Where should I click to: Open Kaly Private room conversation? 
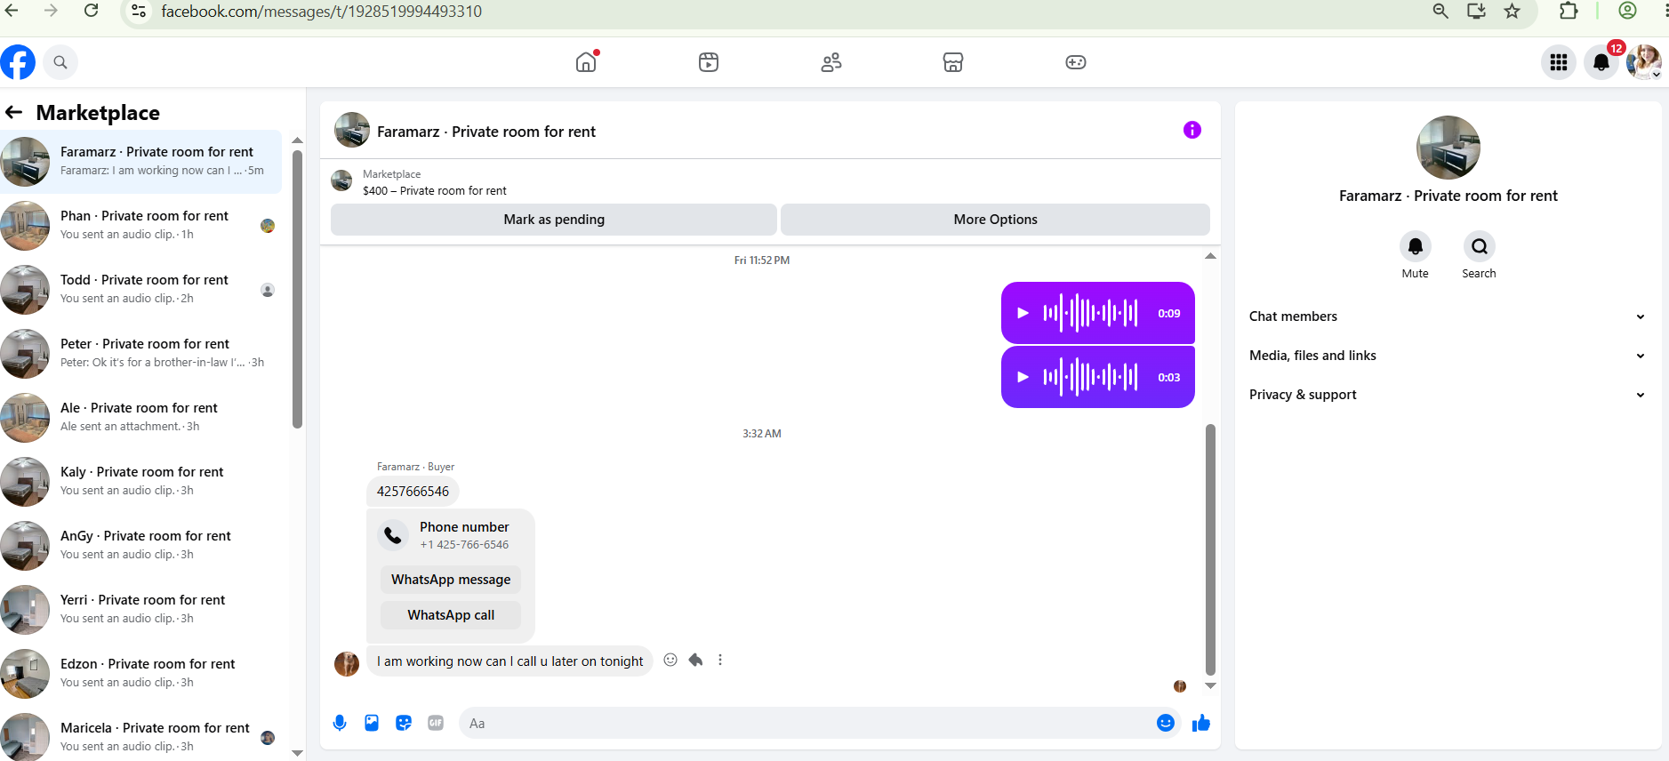click(140, 481)
